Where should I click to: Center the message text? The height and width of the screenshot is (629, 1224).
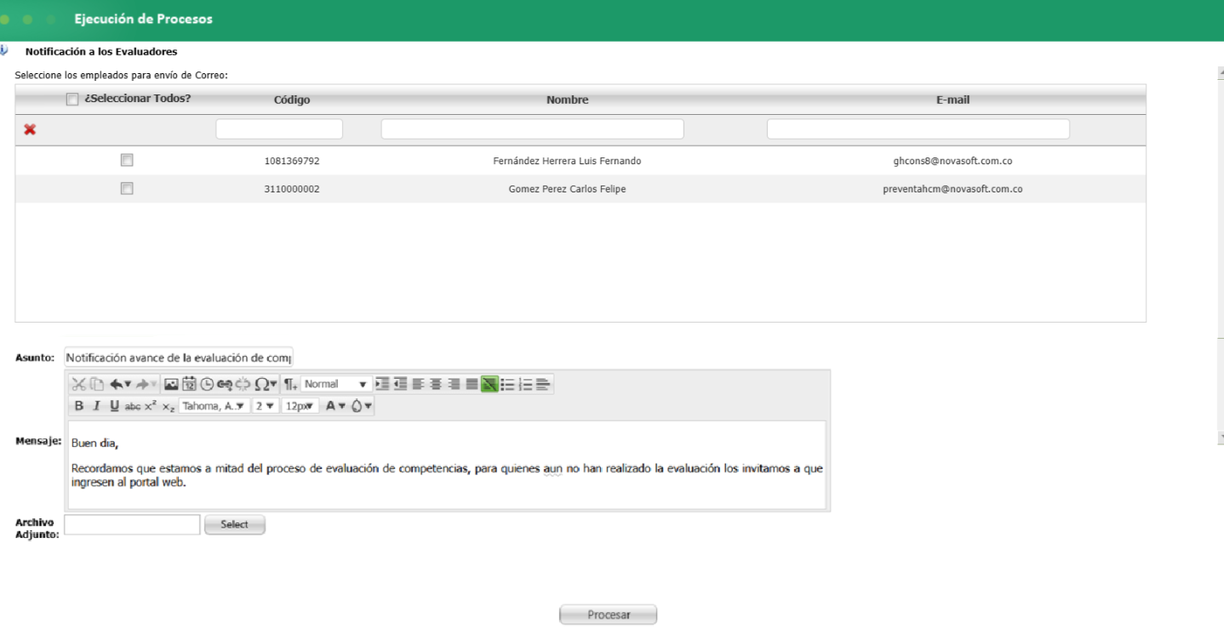[x=436, y=384]
